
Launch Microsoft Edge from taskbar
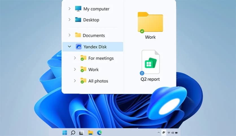coord(99,133)
